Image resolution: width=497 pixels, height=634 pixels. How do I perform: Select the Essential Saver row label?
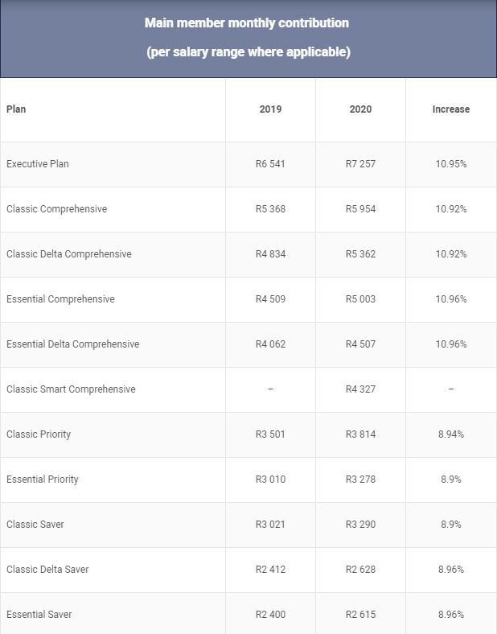pyautogui.click(x=39, y=615)
